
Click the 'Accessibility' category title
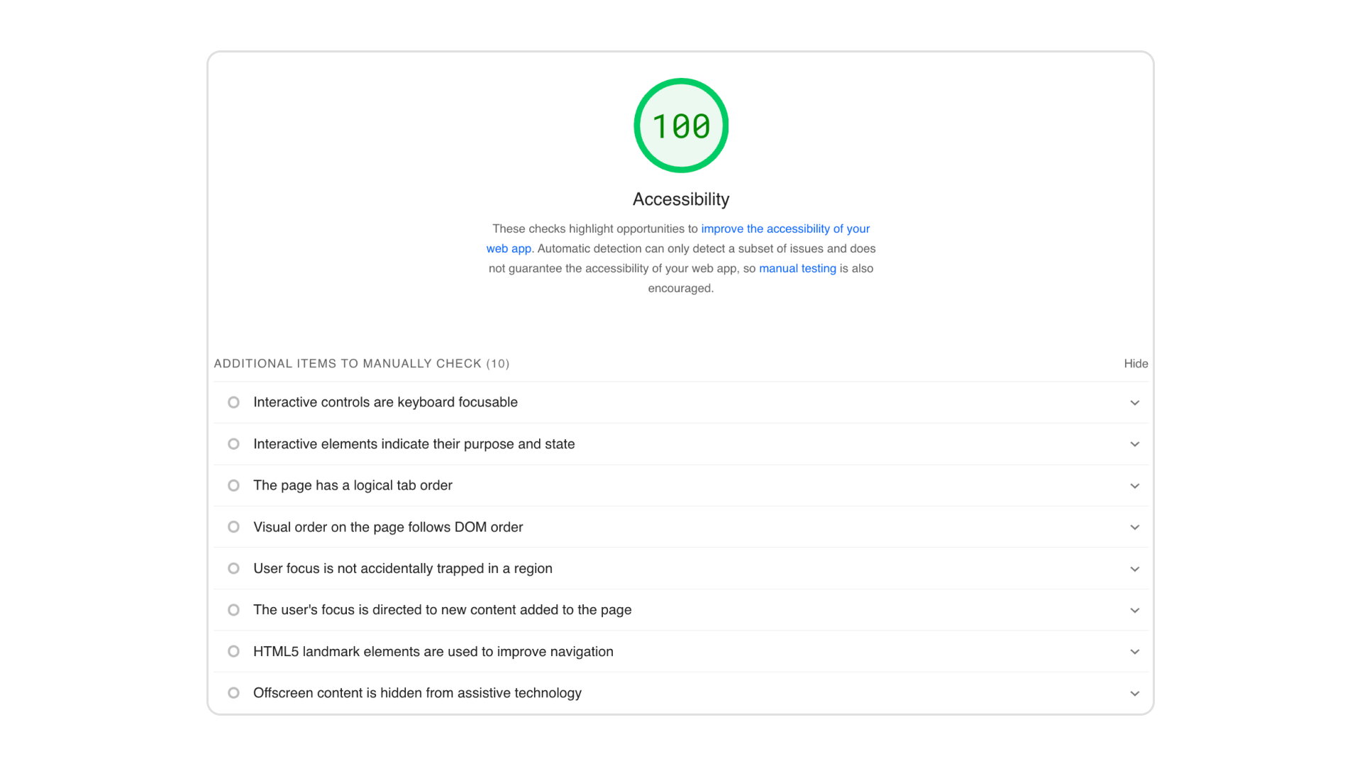[681, 199]
